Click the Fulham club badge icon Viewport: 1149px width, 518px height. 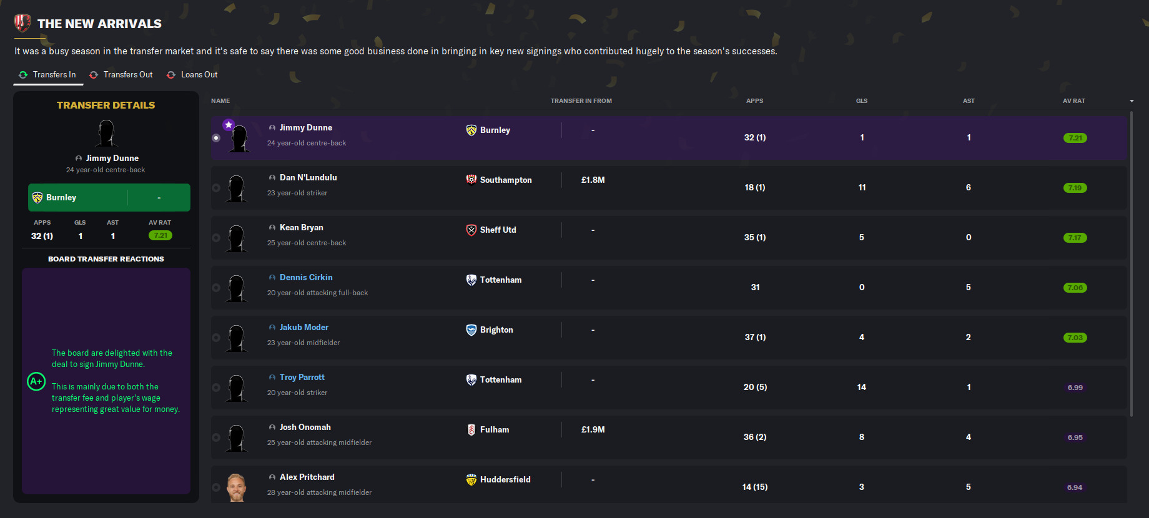471,430
